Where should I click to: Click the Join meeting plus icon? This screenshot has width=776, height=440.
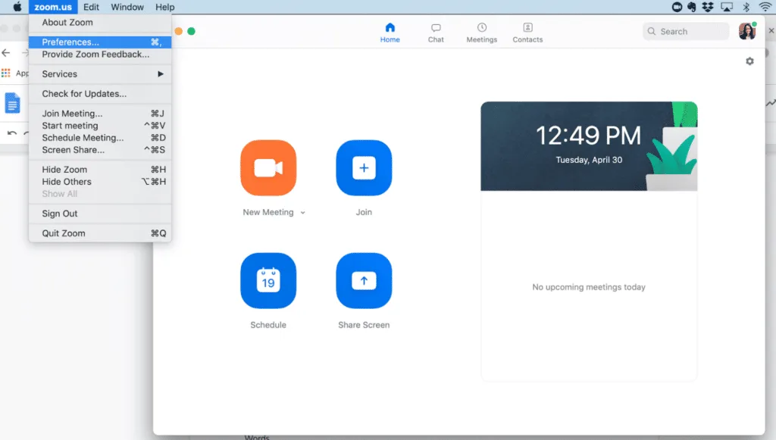364,167
